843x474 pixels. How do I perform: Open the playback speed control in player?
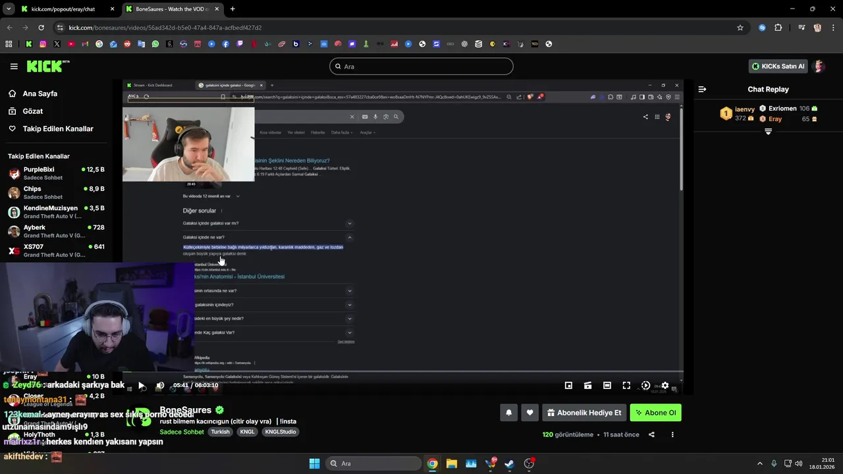point(645,385)
